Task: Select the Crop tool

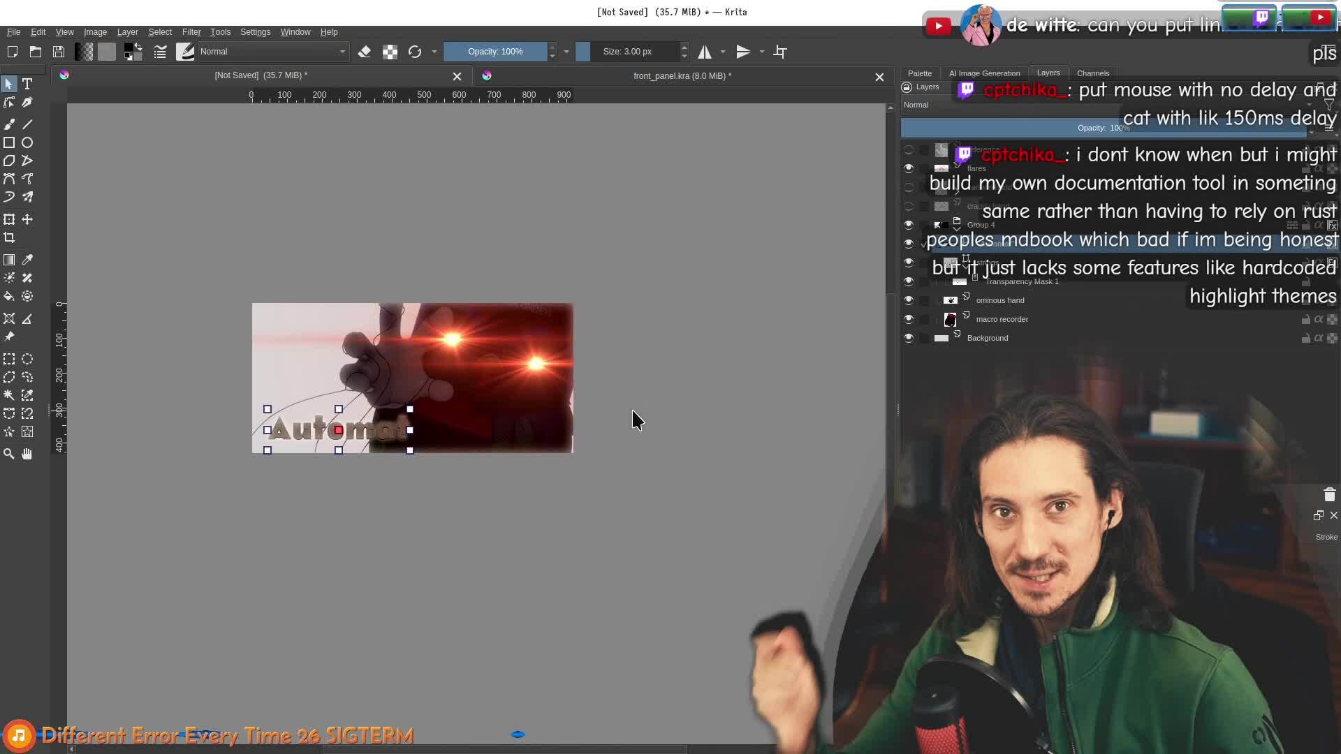Action: 9,237
